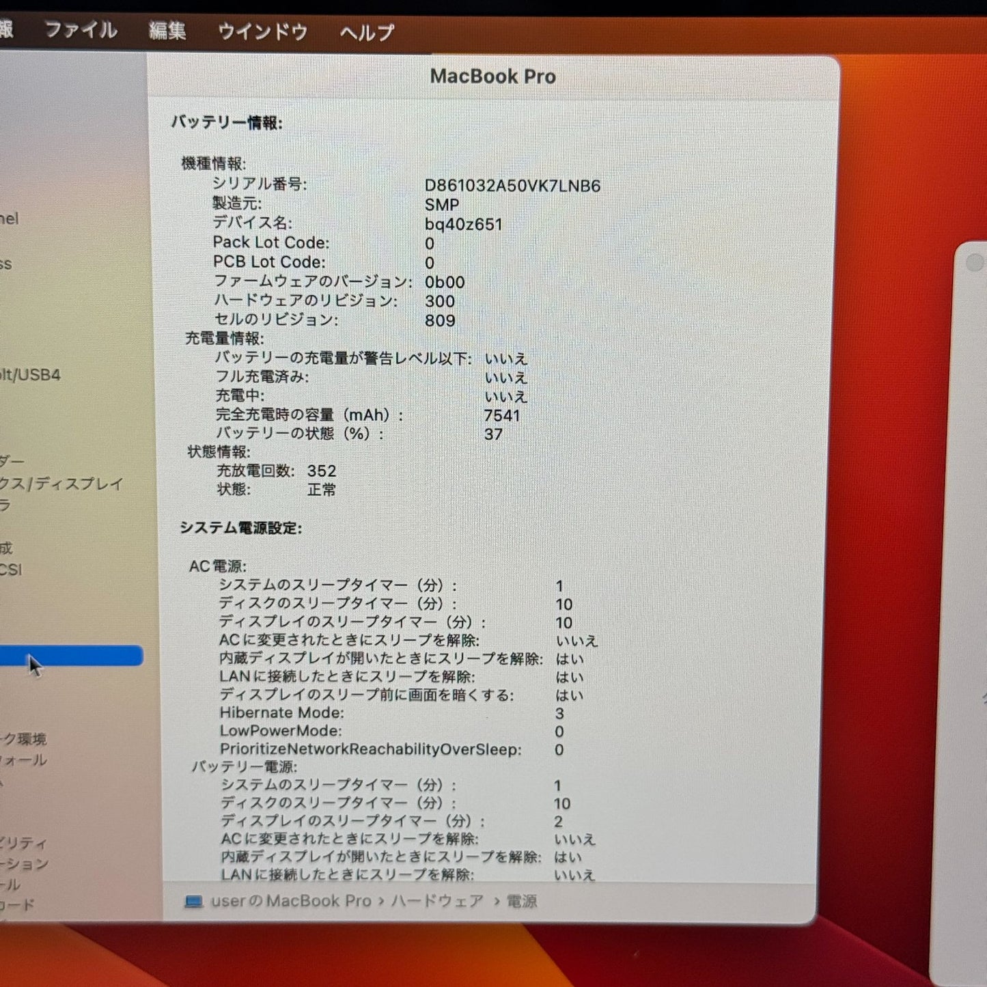Open the ヘルプ menu
Viewport: 987px width, 987px height.
click(367, 33)
